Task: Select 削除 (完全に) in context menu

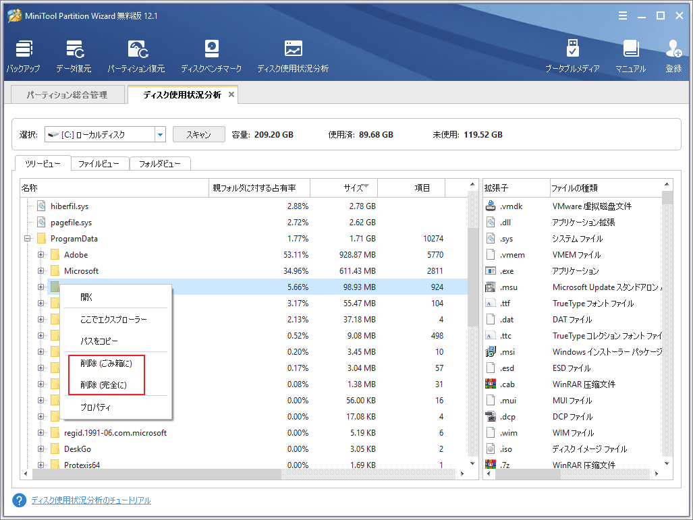Action: 116,385
